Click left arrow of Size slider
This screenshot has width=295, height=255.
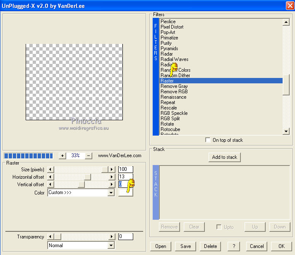[50, 169]
